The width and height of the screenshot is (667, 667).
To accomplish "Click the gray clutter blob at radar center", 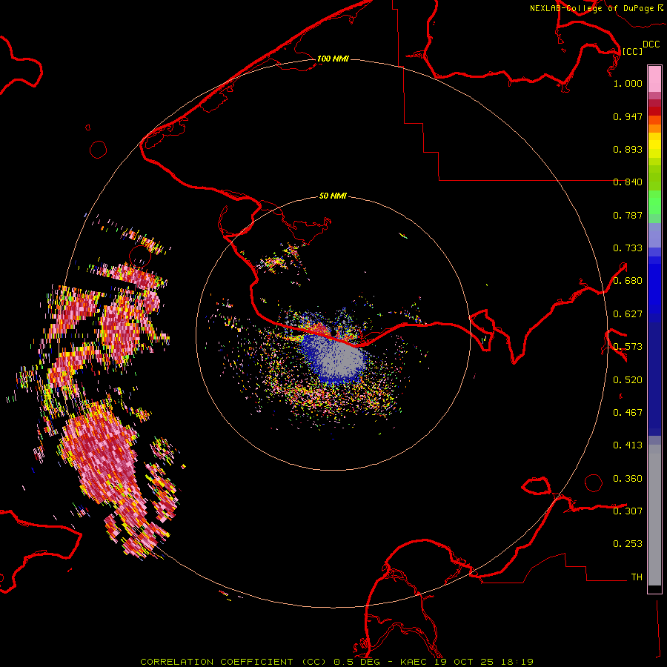I will pos(342,361).
